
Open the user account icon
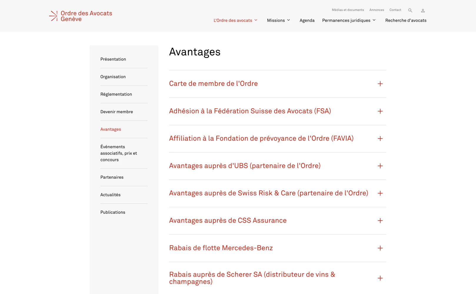click(x=423, y=11)
